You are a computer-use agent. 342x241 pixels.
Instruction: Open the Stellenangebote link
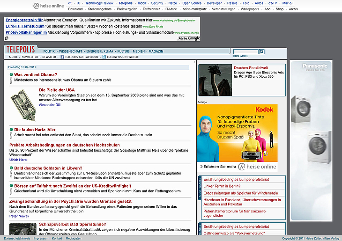(x=100, y=9)
